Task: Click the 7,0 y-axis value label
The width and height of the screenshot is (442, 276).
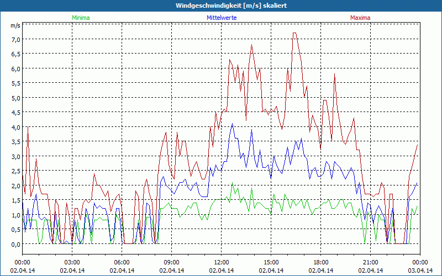Action: (14, 39)
